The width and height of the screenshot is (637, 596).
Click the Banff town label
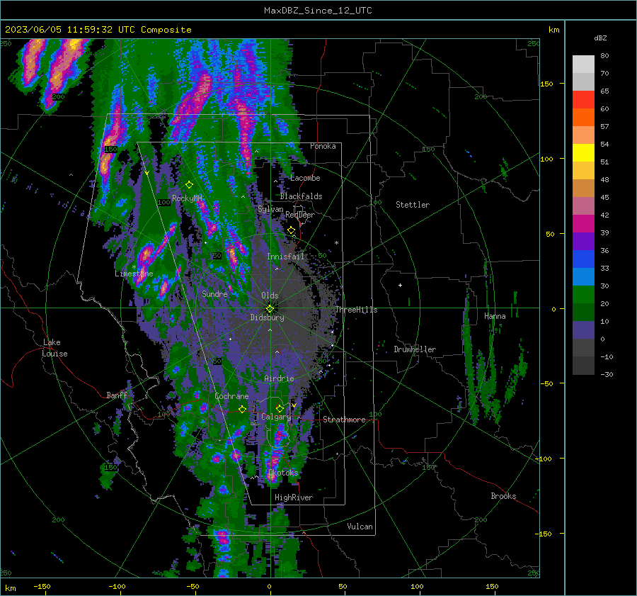[x=117, y=395]
